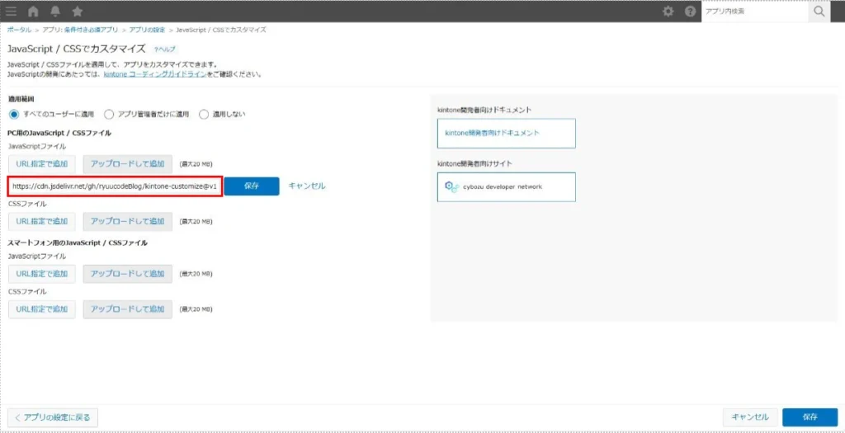This screenshot has width=845, height=433.
Task: Click URL指定で追加 for PC JavaScript file
Action: pos(42,164)
